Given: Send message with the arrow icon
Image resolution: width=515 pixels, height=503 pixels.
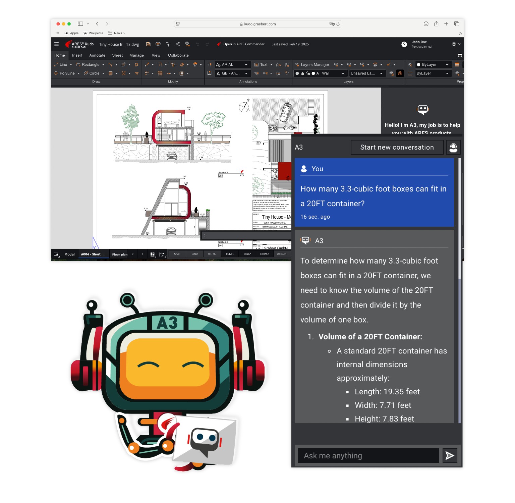Looking at the screenshot, I should click(450, 455).
